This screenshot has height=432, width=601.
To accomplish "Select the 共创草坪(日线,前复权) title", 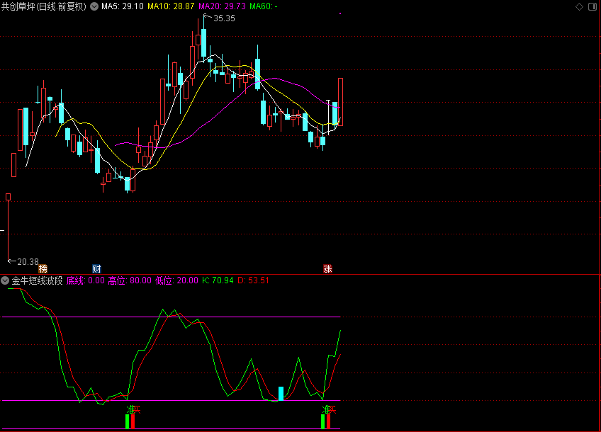I will (x=44, y=6).
